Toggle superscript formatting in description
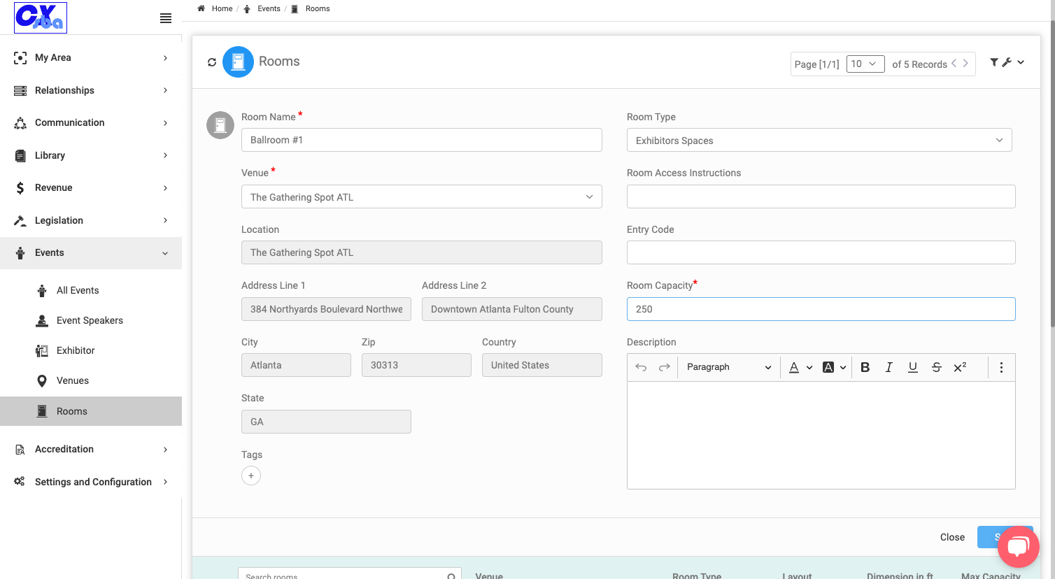This screenshot has height=579, width=1055. coord(960,367)
